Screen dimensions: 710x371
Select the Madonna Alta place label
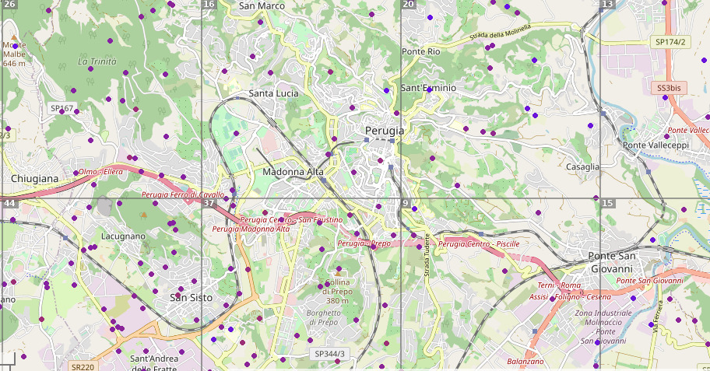tap(293, 172)
